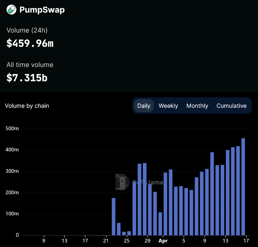The image size is (258, 247).
Task: Click the $459.96m 24h volume value
Action: click(x=30, y=43)
